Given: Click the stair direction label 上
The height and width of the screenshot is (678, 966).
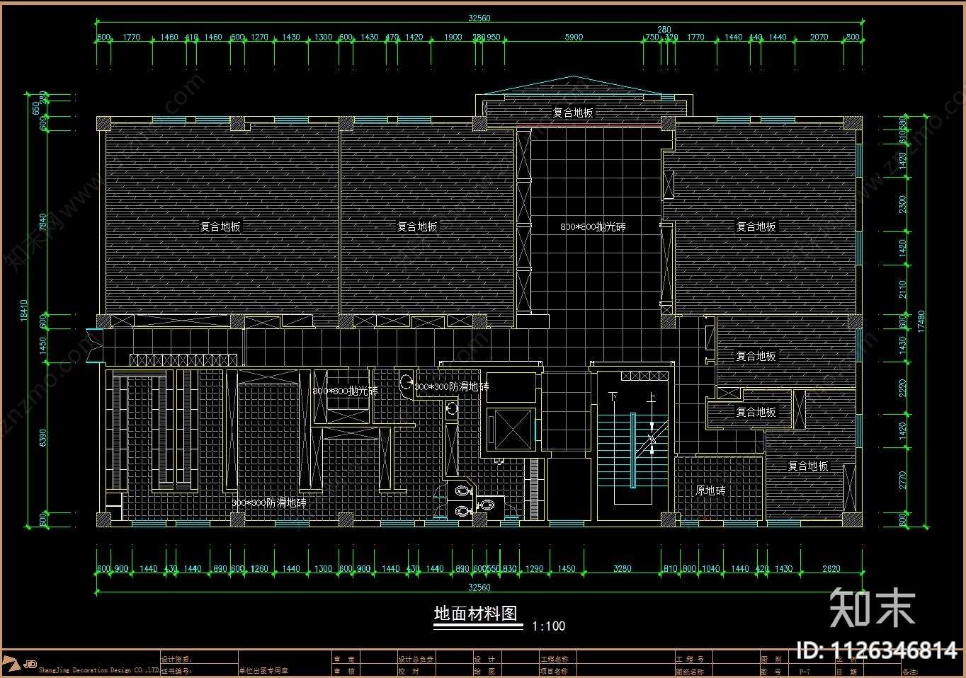Looking at the screenshot, I should [652, 398].
